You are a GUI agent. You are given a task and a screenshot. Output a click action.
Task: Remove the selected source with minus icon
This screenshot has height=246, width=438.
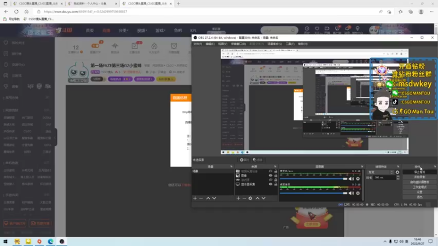point(244,198)
